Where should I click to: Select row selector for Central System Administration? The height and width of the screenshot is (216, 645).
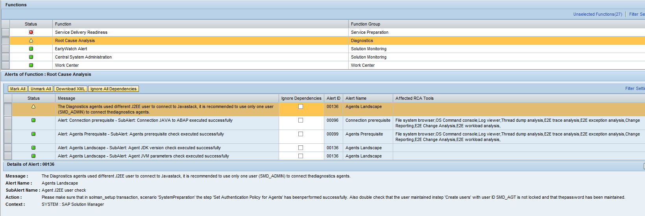point(6,57)
